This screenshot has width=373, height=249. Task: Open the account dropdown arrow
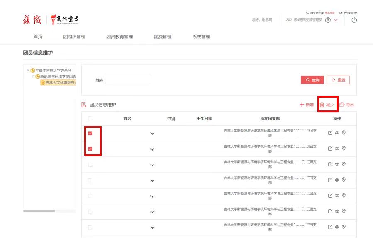click(336, 20)
